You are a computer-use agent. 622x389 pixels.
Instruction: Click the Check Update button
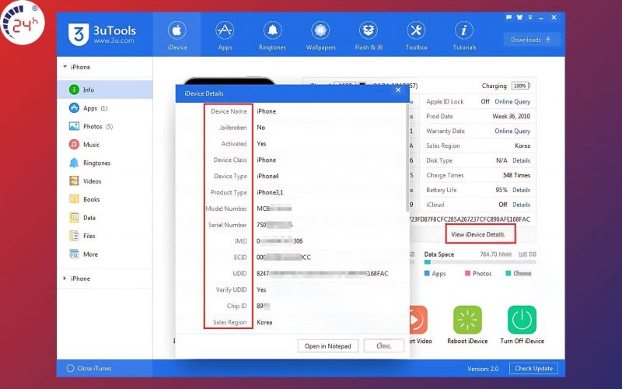click(x=533, y=368)
